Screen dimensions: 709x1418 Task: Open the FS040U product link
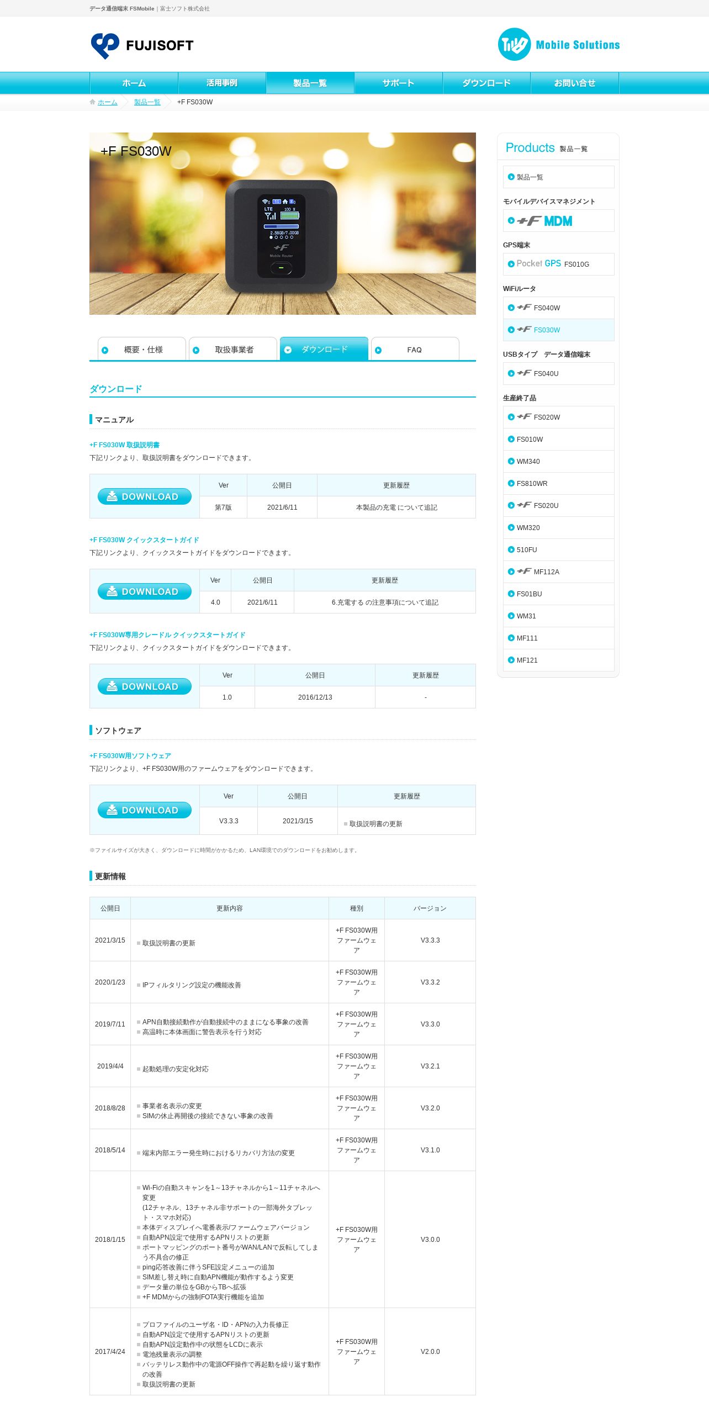[559, 373]
